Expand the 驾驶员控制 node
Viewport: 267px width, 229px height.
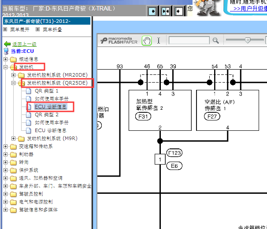point(5,194)
